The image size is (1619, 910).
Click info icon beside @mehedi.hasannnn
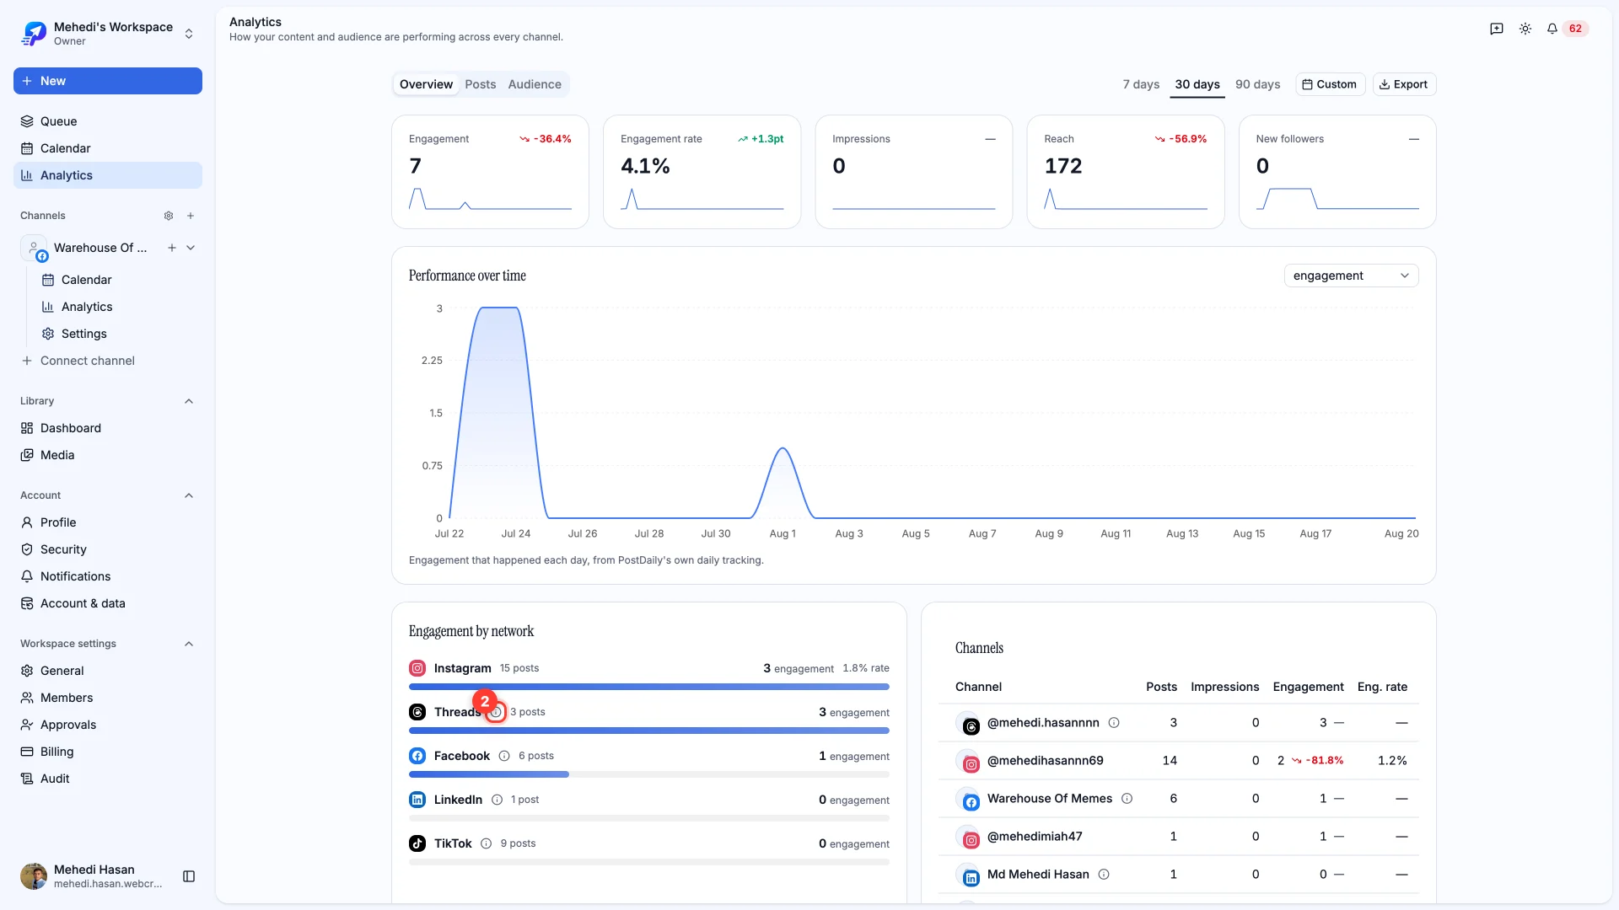pos(1114,723)
